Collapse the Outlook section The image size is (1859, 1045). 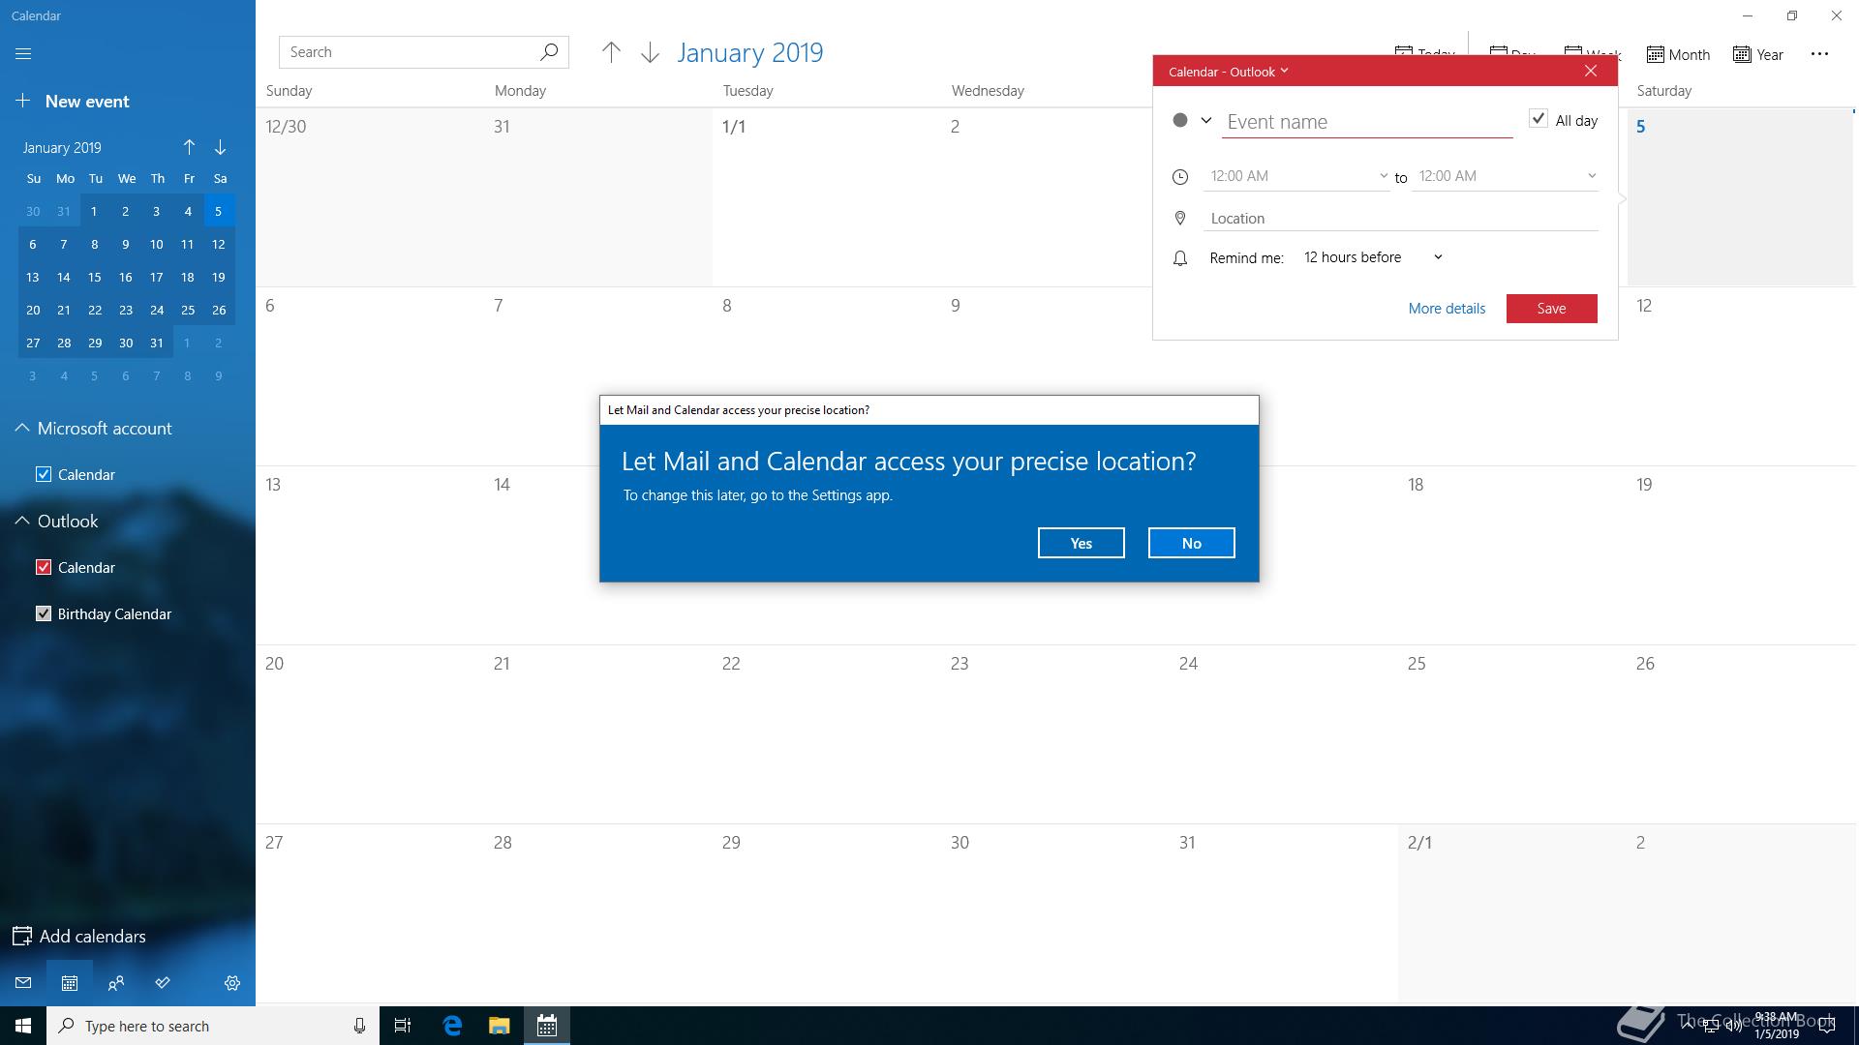pyautogui.click(x=21, y=521)
